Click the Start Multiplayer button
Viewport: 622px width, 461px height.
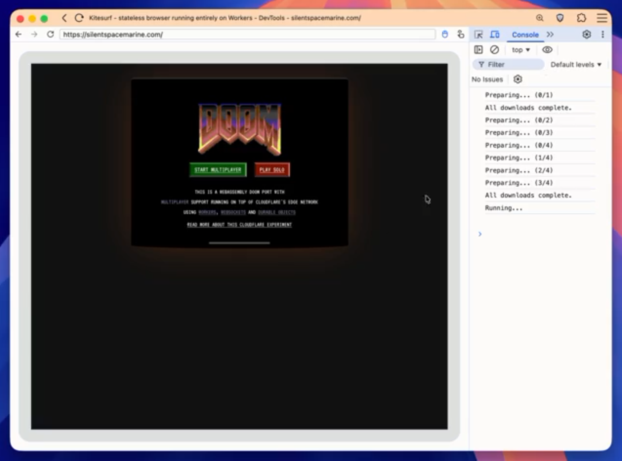click(218, 170)
